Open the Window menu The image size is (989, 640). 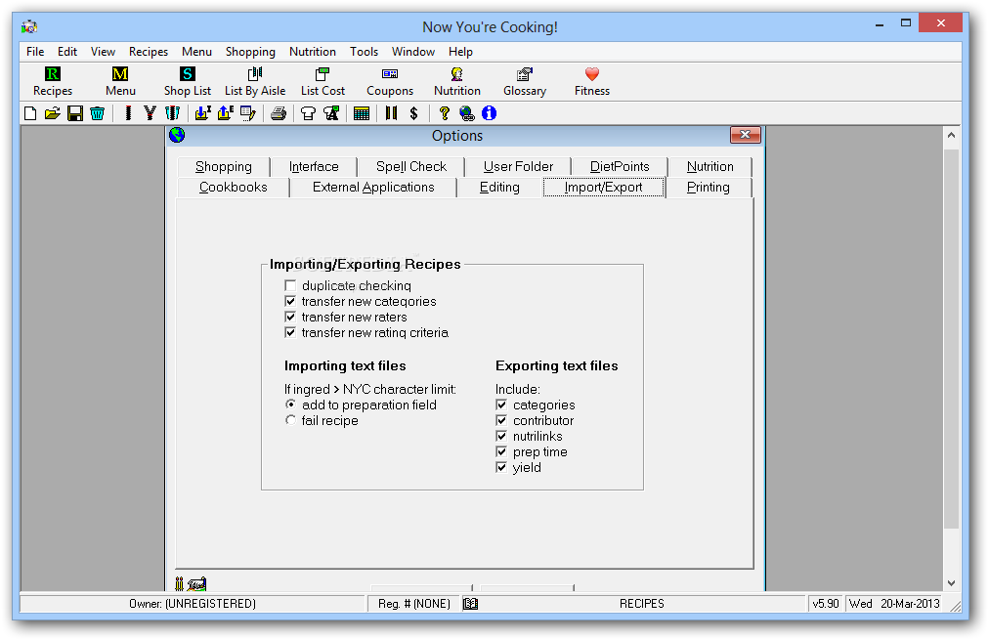(413, 52)
